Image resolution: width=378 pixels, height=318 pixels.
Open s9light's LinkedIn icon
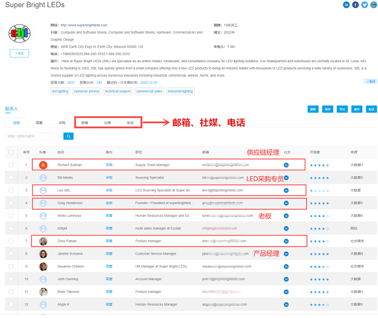click(x=286, y=228)
